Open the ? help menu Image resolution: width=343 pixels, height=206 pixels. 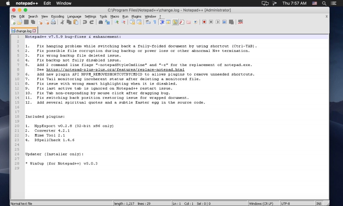(x=160, y=16)
